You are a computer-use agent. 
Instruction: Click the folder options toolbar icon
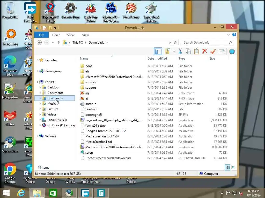(x=168, y=51)
